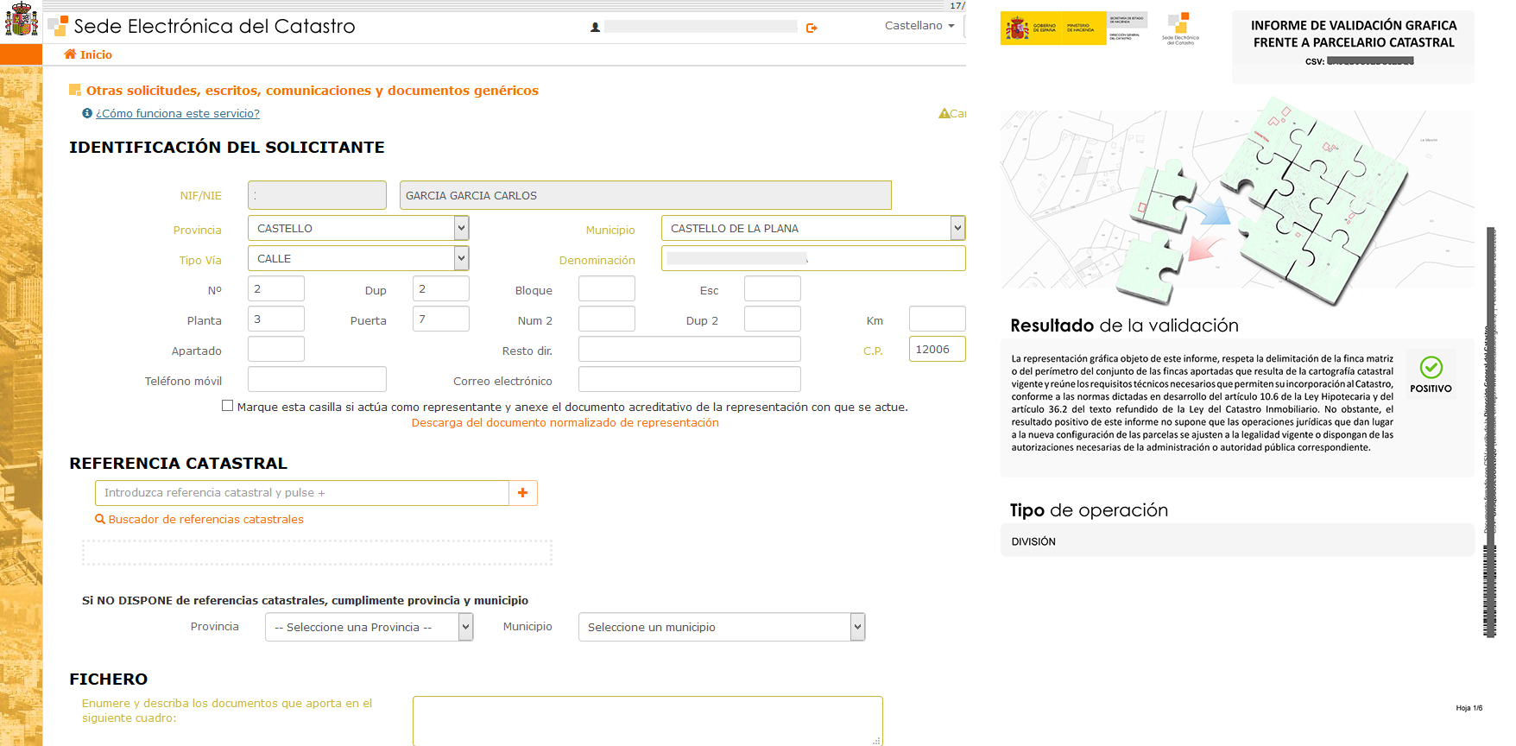
Task: Open the Castellano language menu
Action: pyautogui.click(x=919, y=26)
